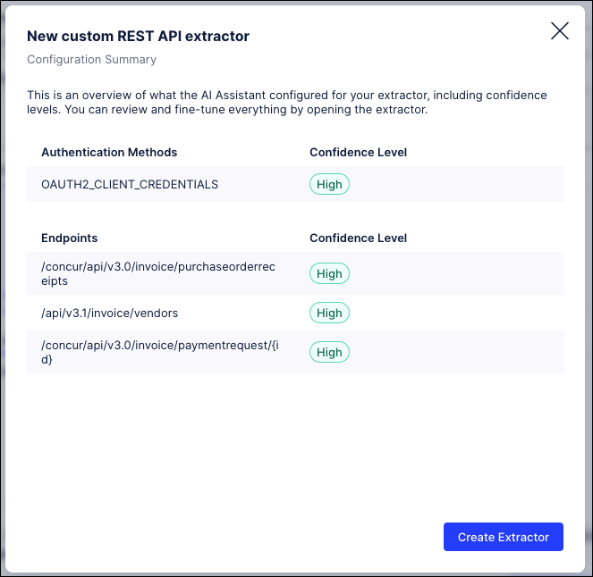593x577 pixels.
Task: Click the Endpoints column header
Action: (70, 238)
